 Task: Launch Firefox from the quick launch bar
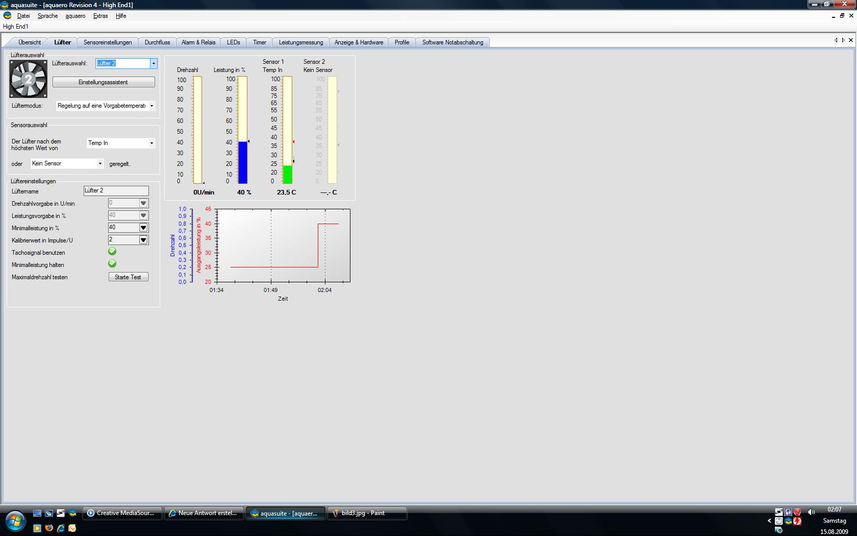point(49,528)
